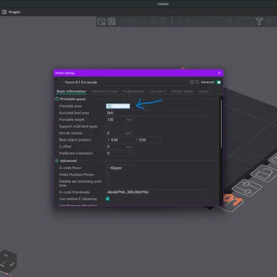Click the Nozzle volume label
Screen dimensions: 277x277
pos(71,133)
